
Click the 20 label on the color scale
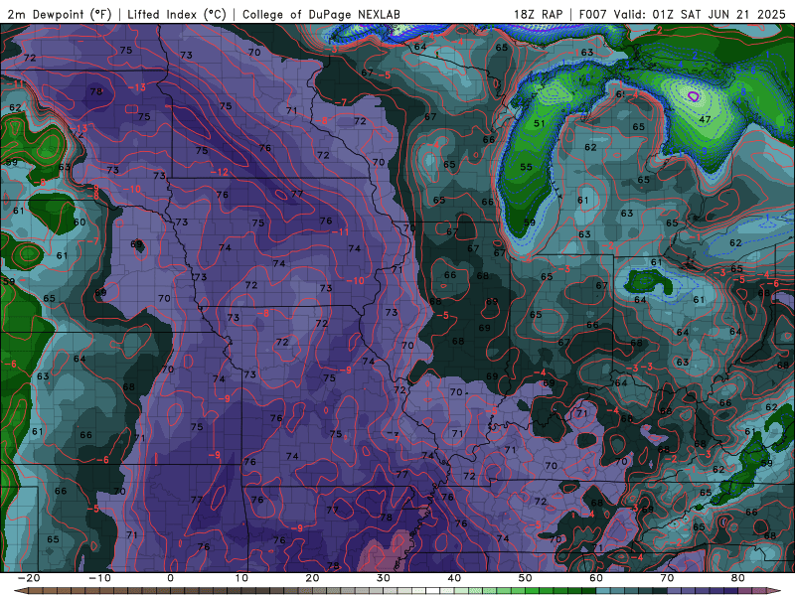click(312, 578)
